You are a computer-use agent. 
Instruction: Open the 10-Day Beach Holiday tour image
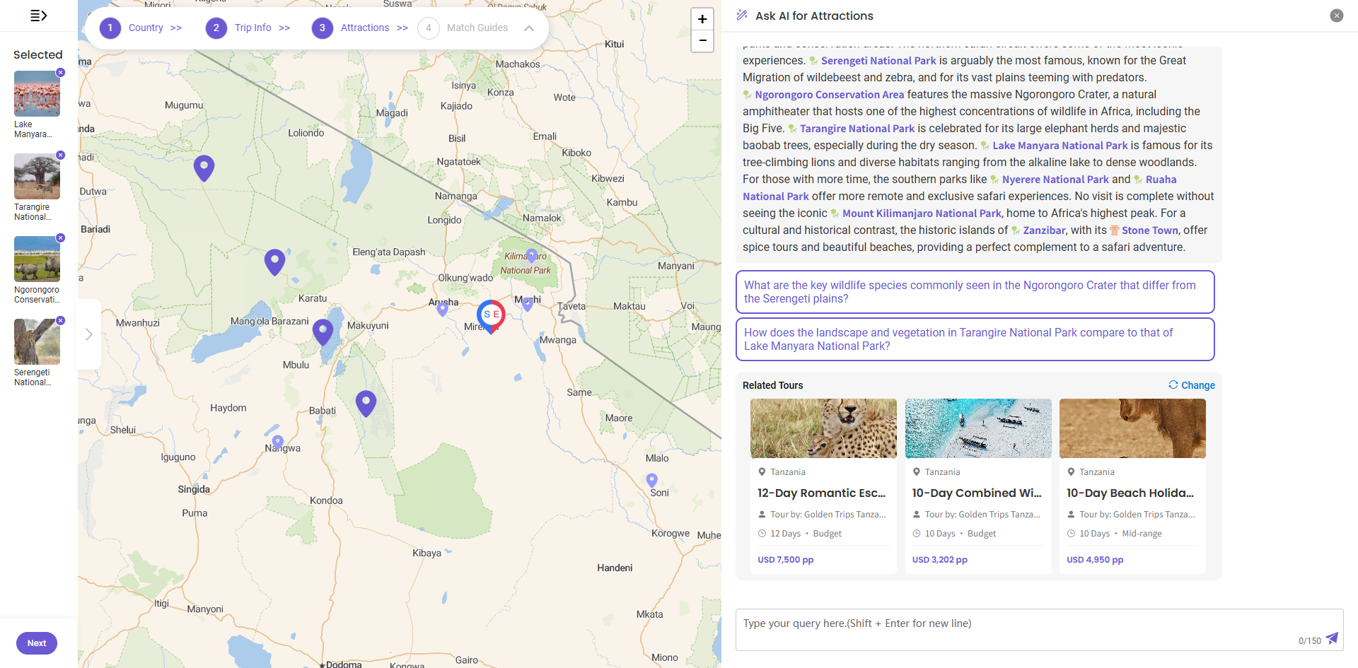click(1132, 428)
